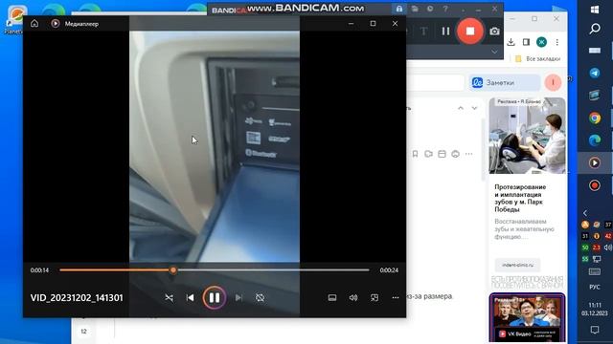Open browser downloads icon
Image resolution: width=613 pixels, height=344 pixels.
coord(511,42)
